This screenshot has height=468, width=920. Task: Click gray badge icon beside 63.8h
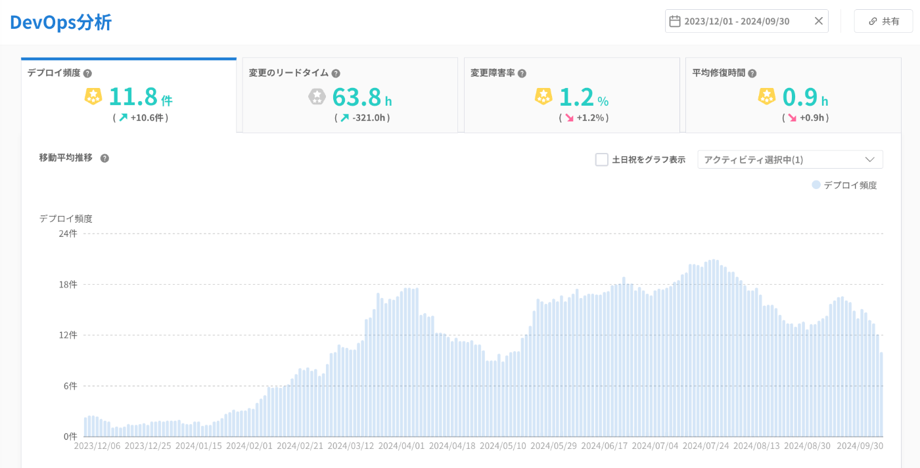[x=317, y=96]
